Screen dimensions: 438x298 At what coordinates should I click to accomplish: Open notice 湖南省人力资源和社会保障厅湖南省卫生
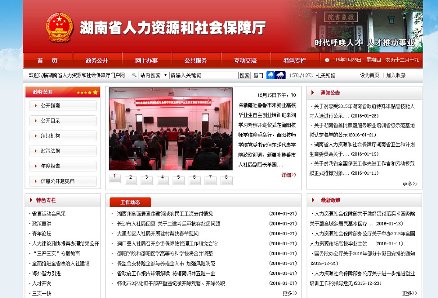tap(362, 149)
